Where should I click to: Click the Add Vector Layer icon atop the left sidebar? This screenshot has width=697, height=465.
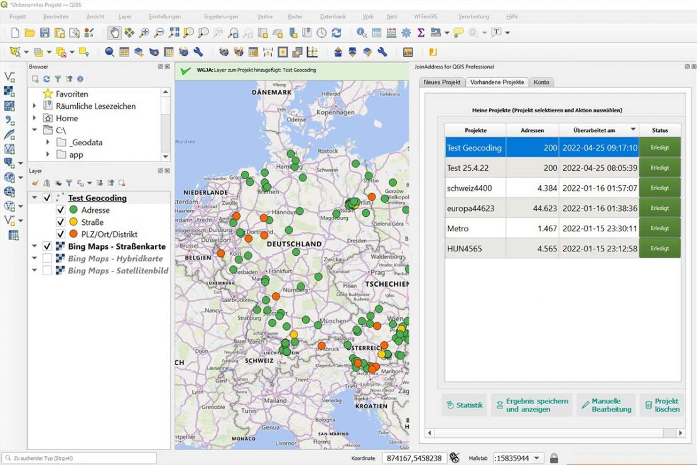[x=9, y=77]
